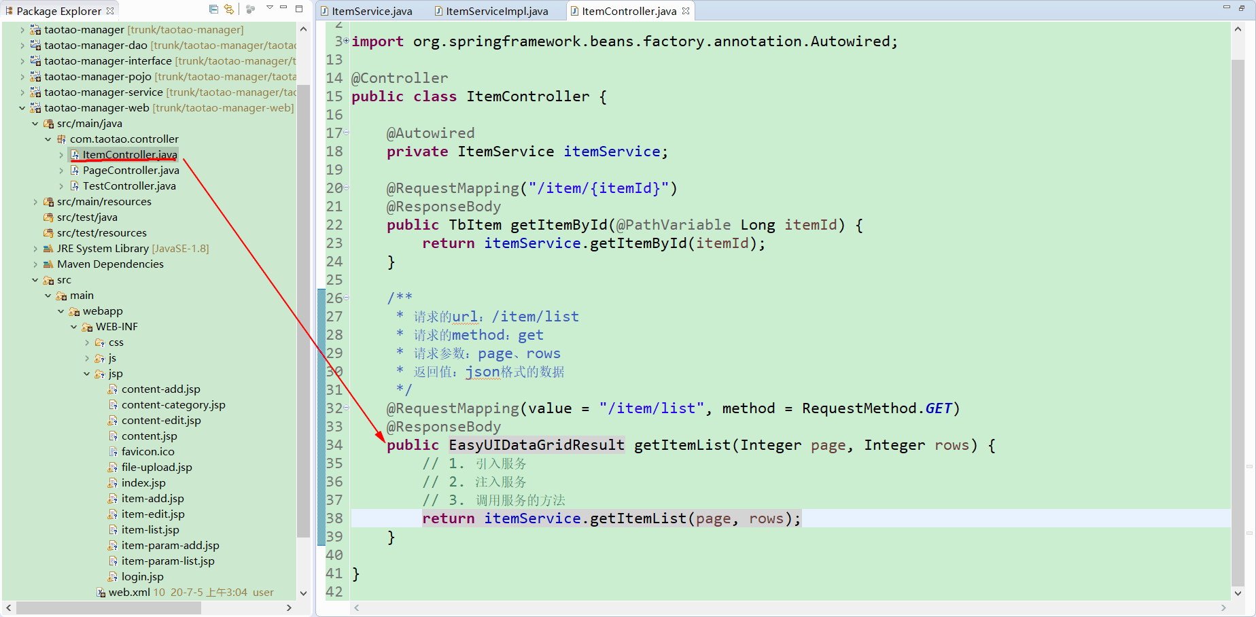Select content-category.jsp in the tree

coord(173,405)
